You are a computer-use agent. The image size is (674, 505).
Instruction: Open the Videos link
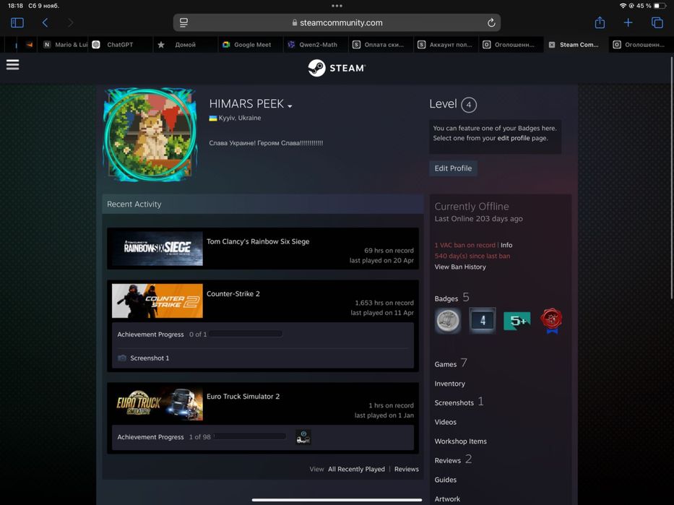tap(445, 422)
